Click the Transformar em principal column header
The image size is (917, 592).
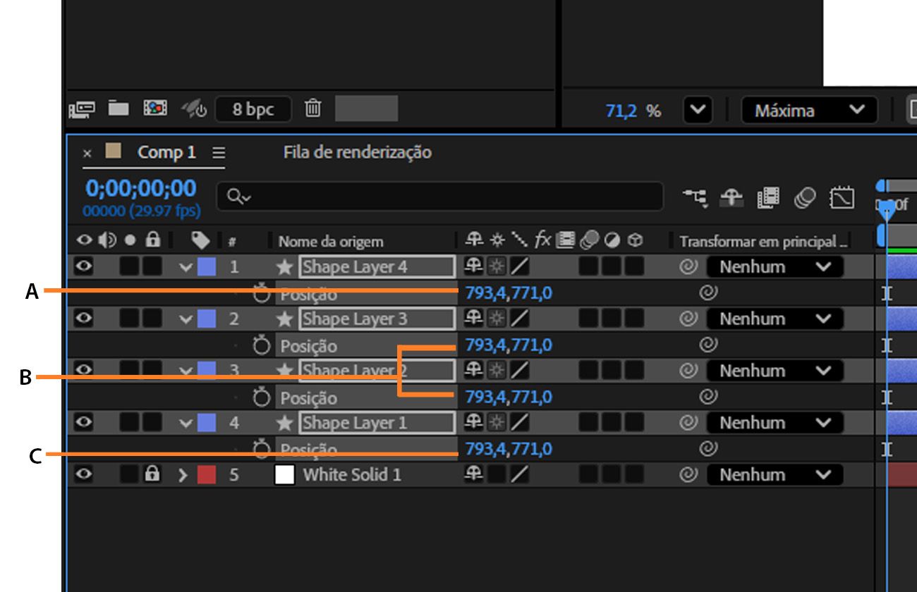[763, 242]
